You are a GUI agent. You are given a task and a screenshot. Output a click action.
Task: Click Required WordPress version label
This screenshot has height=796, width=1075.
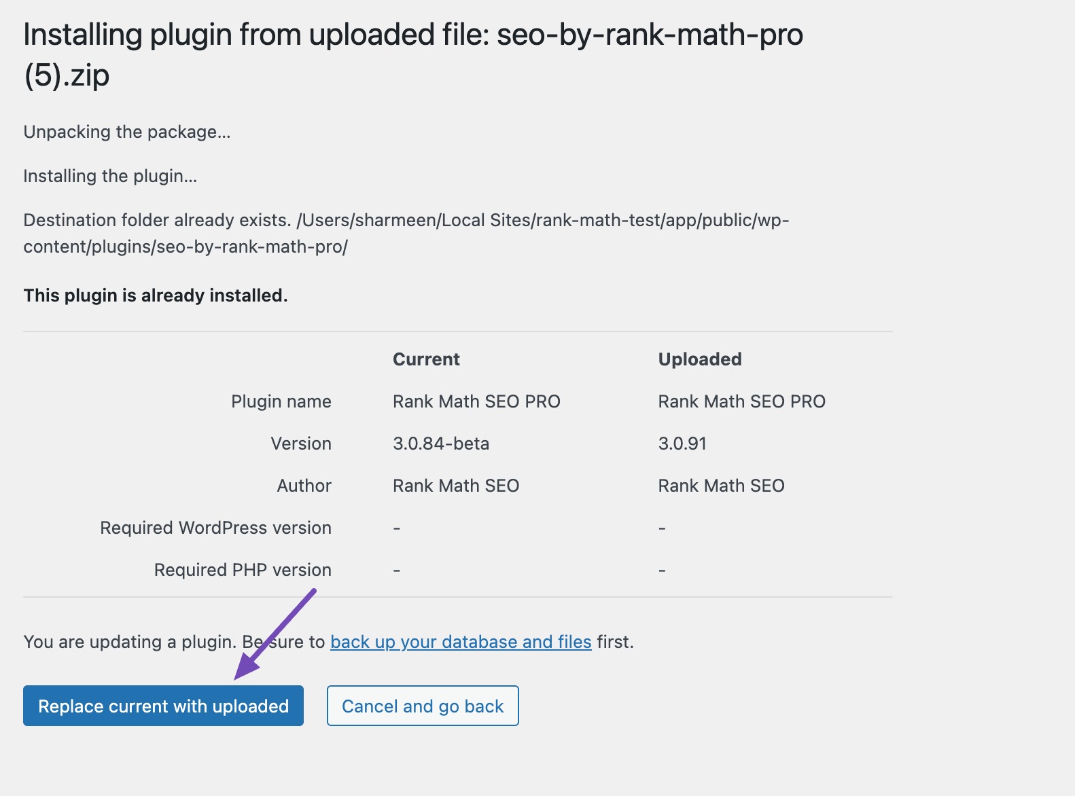point(216,528)
